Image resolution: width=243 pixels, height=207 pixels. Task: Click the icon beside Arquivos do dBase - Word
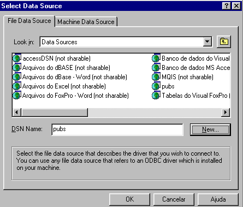point(17,77)
